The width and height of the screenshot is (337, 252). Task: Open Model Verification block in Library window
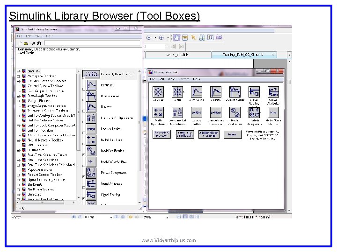(234, 112)
